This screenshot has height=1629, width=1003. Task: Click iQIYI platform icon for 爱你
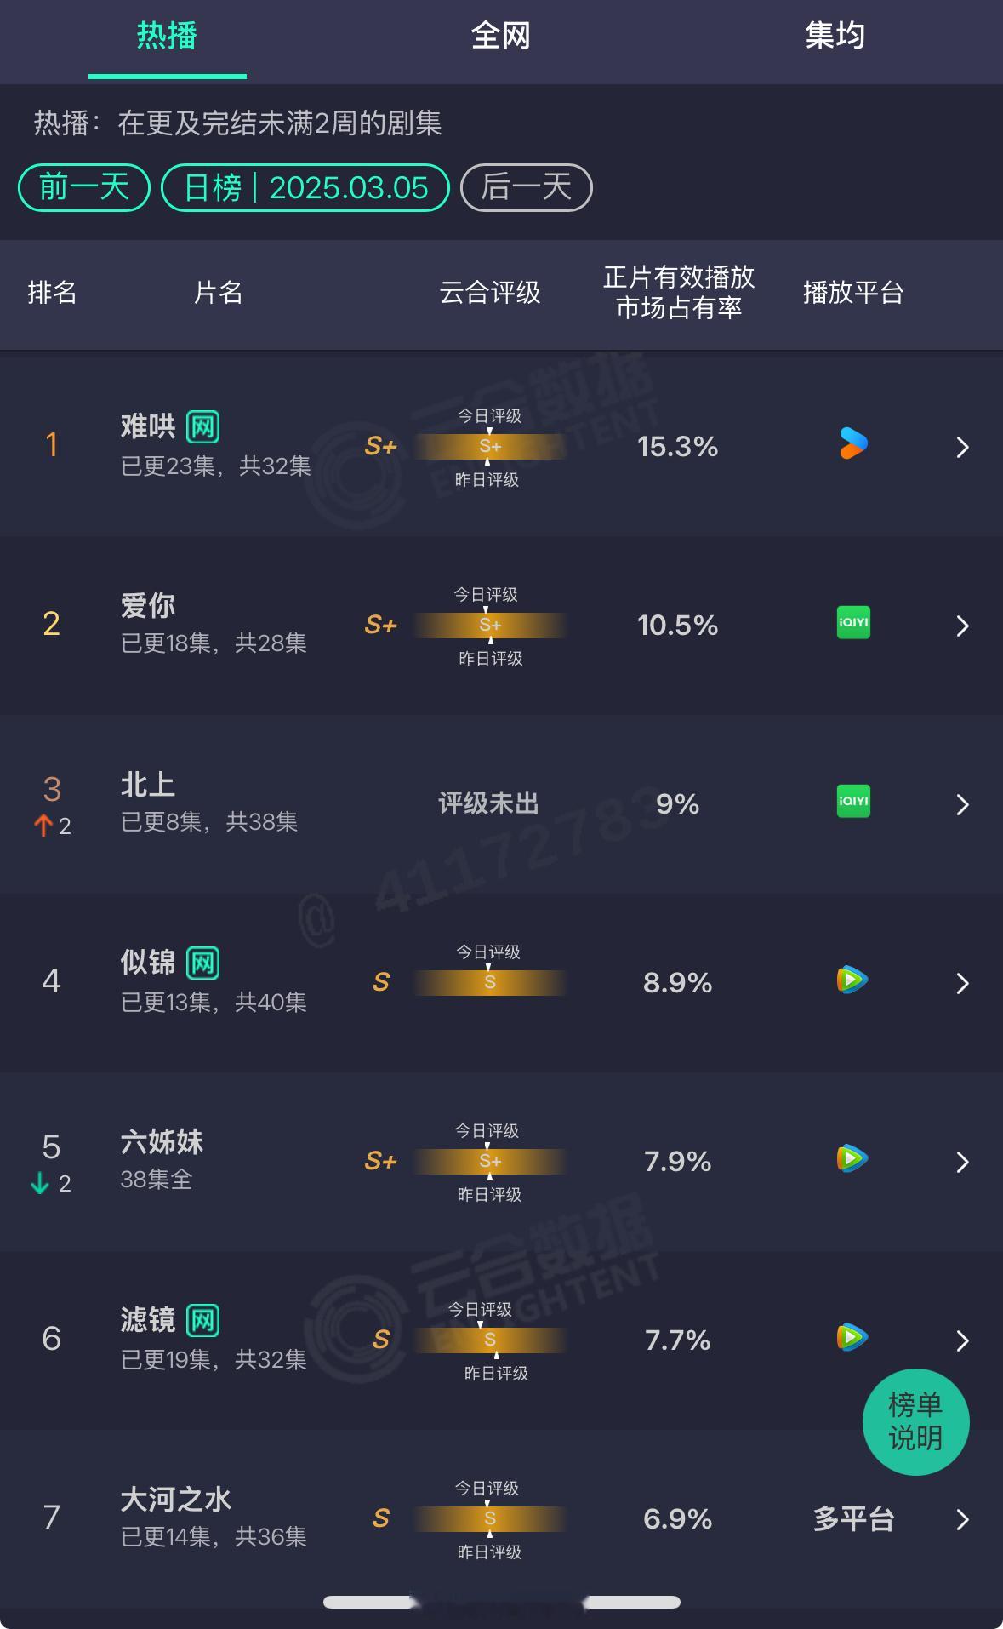(853, 623)
